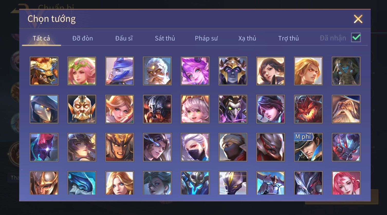Select the white-haired ninja wearing black mask
Screen dimensions: 387x215
point(195,147)
